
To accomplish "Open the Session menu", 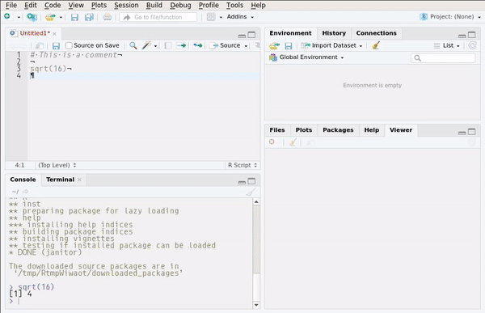I will (126, 6).
